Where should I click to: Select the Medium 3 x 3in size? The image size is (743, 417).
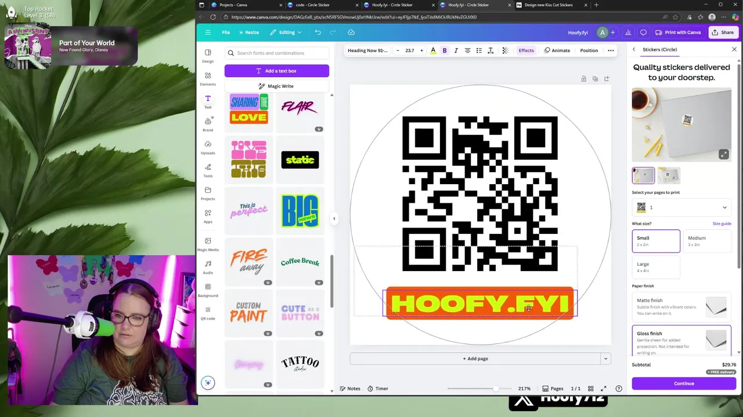point(707,241)
